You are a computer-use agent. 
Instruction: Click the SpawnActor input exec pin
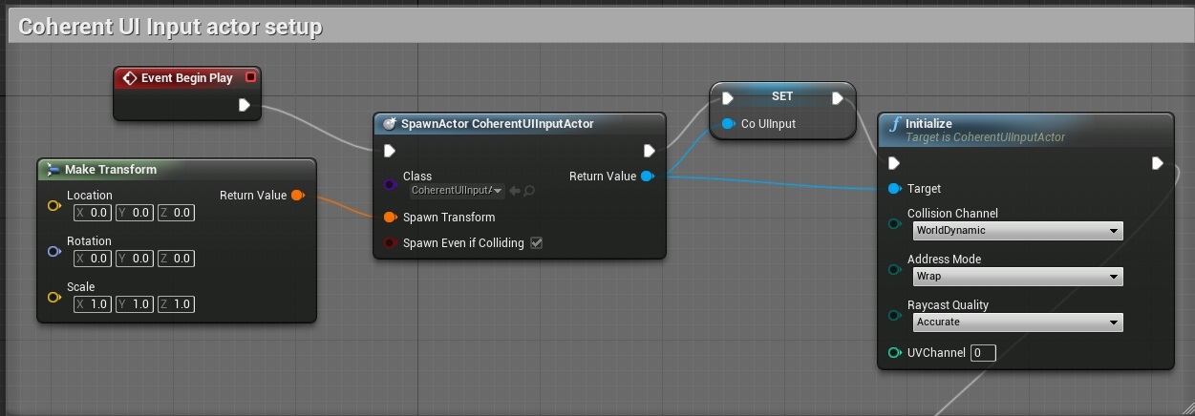(389, 151)
